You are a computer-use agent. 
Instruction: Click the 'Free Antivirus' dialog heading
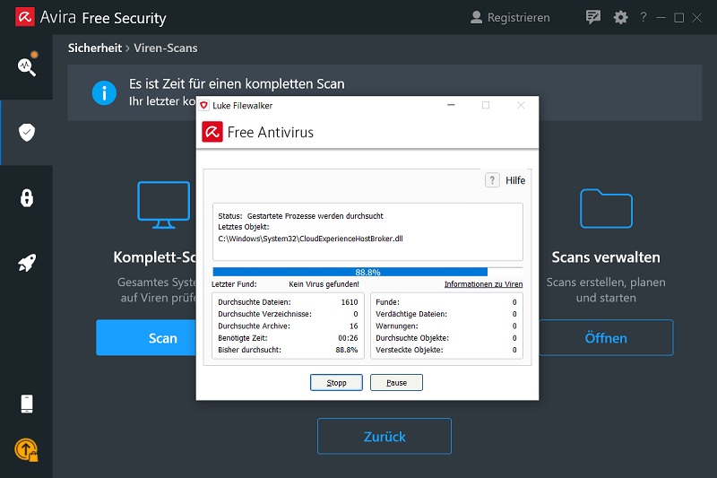point(271,132)
